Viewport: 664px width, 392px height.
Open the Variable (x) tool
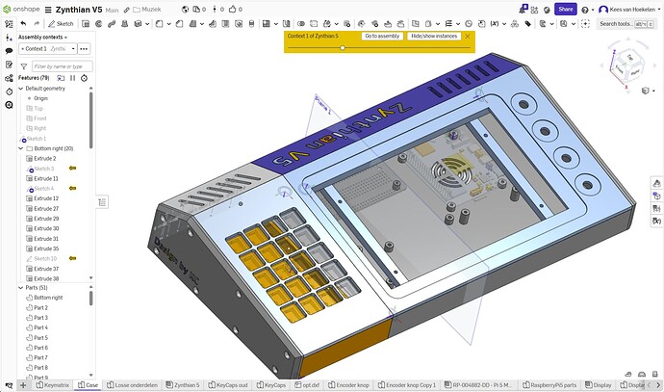(495, 24)
